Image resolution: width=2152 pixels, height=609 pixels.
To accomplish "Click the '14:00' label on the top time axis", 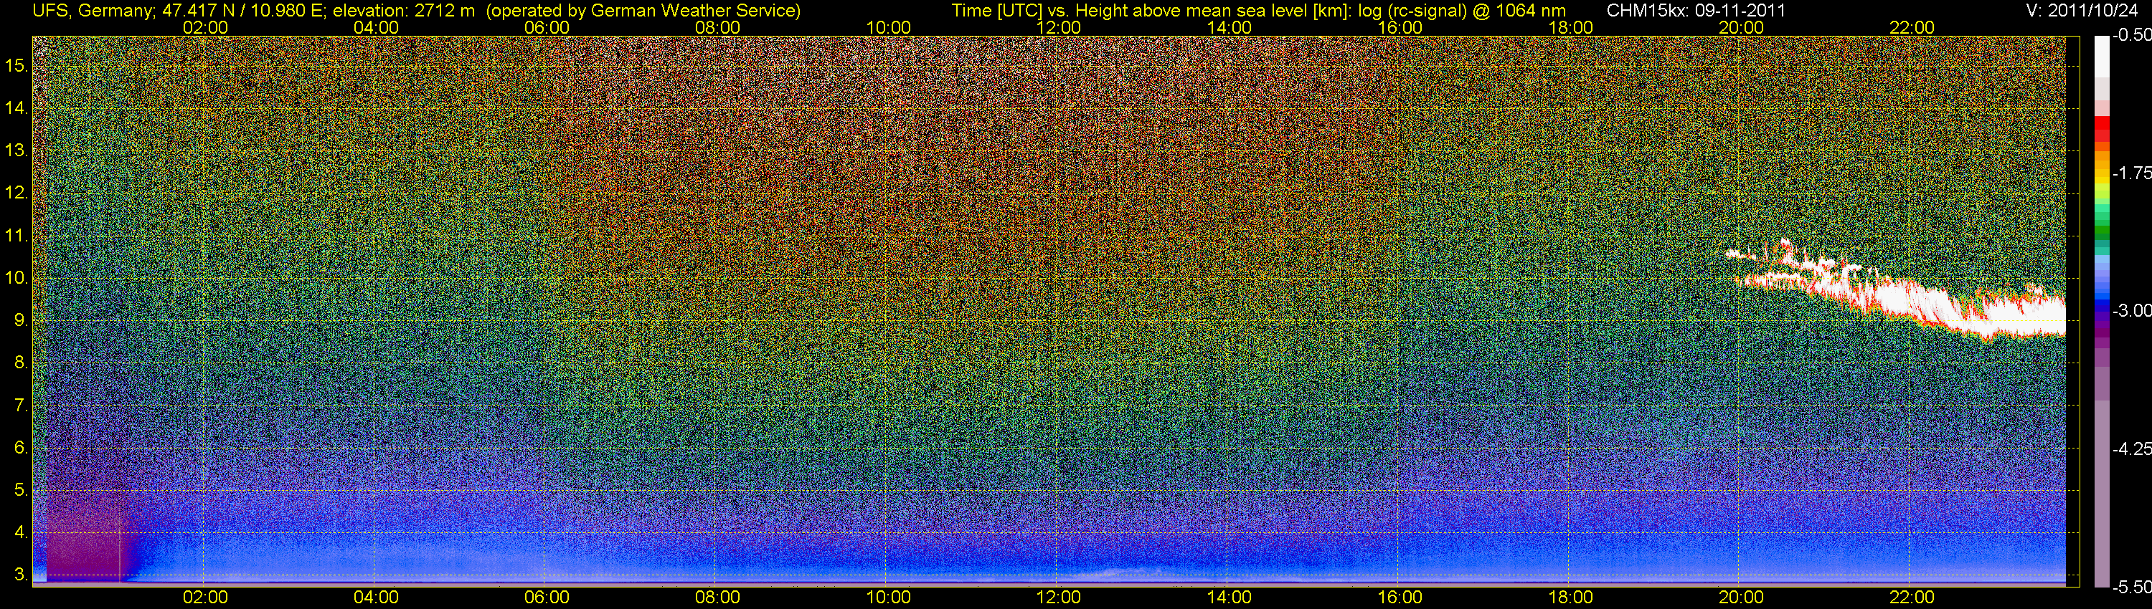I will (x=1230, y=27).
